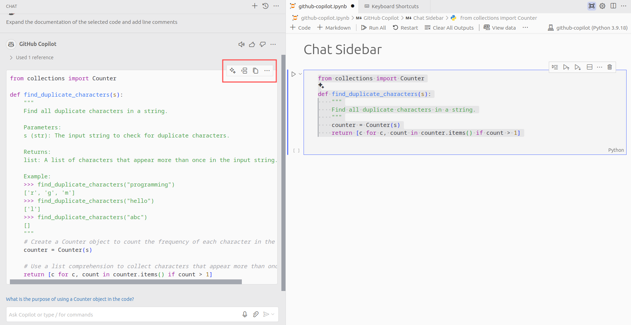Focus the 'Ask Copilot' input box
This screenshot has height=325, width=631.
pyautogui.click(x=123, y=314)
